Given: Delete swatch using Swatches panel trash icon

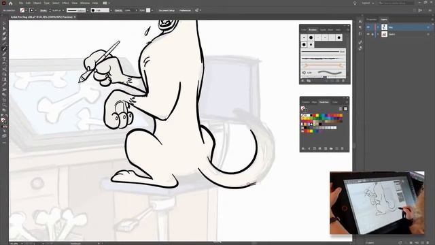Looking at the screenshot, I should tap(343, 148).
